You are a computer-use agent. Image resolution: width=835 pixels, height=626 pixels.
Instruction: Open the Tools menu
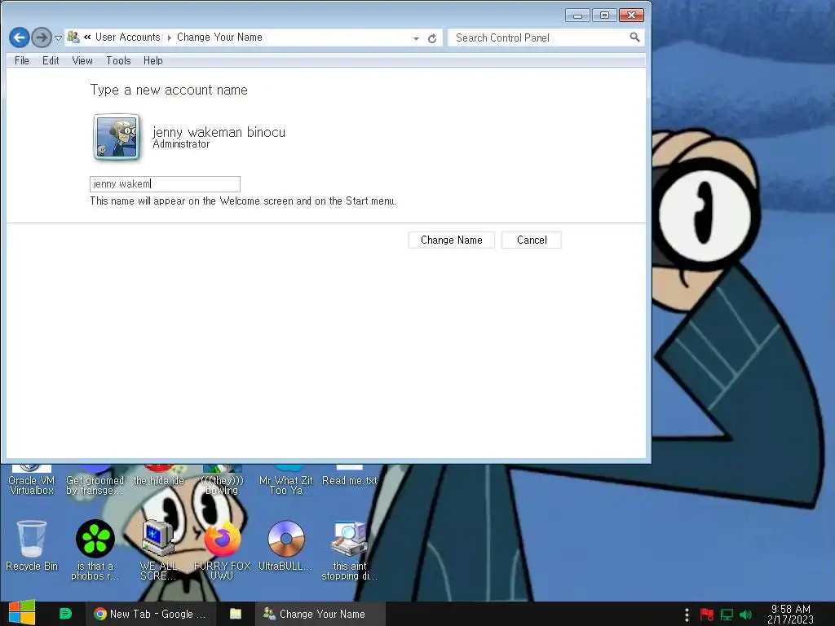(x=118, y=60)
